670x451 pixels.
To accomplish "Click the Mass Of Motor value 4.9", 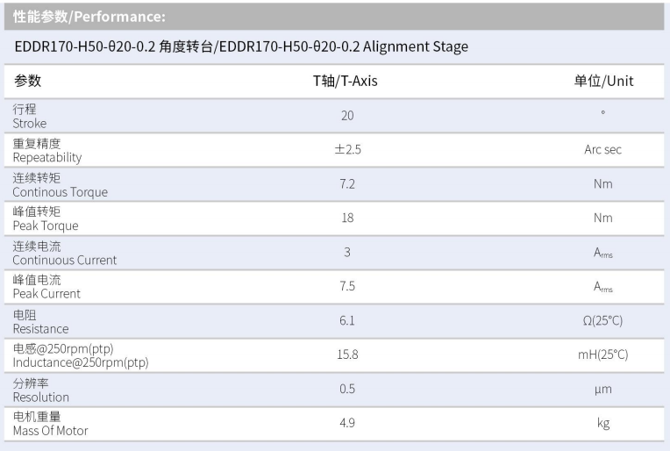I will [x=346, y=424].
